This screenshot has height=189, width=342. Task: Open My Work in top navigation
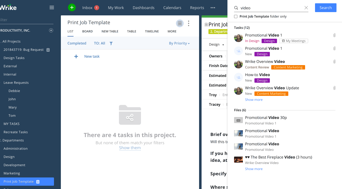pos(116,8)
